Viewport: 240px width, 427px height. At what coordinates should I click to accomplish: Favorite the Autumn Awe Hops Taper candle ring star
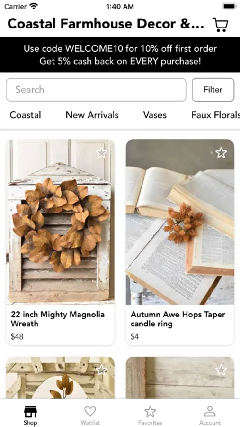pos(221,152)
